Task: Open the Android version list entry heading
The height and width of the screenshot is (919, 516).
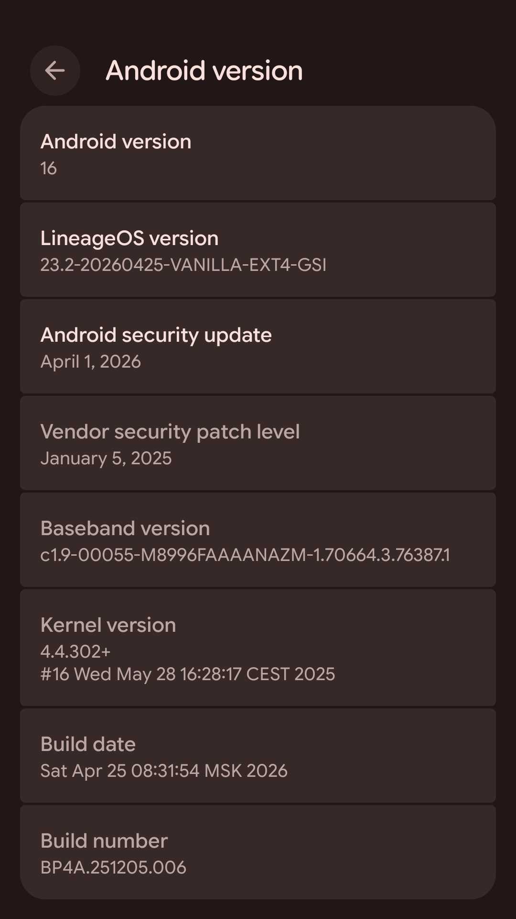Action: [116, 142]
